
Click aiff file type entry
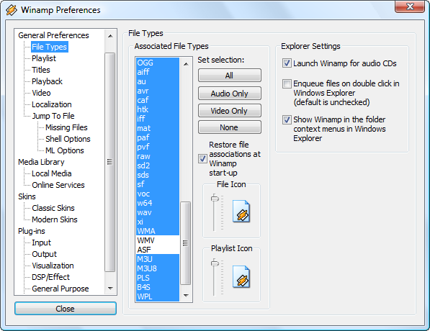point(158,72)
